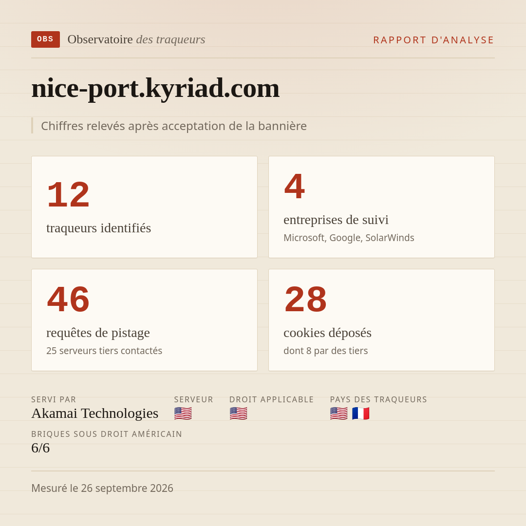Screen dimensions: 526x526
Task: Click the red OBS logo badge
Action: (46, 39)
